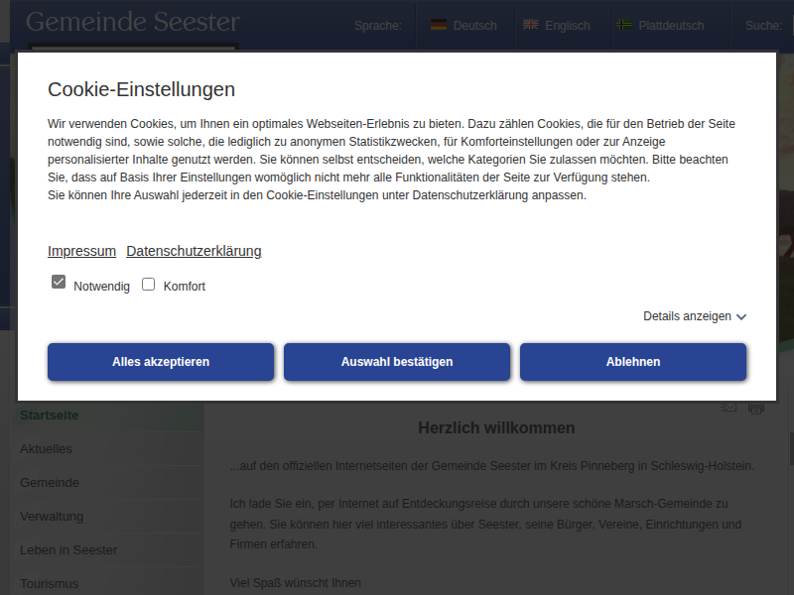The height and width of the screenshot is (595, 794).
Task: Go to Aktuelles in the sidebar
Action: coord(47,449)
